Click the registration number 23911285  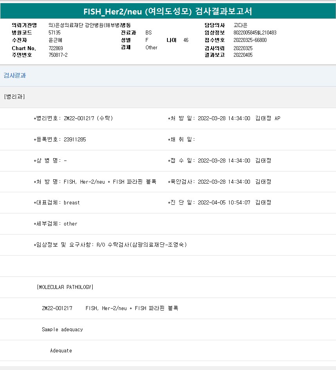[x=75, y=139]
